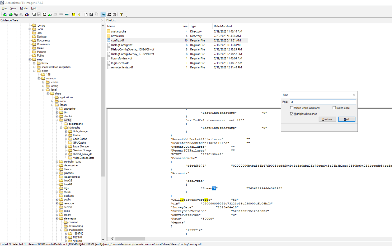
Task: Toggle Match whole word only checkbox
Action: 292,108
